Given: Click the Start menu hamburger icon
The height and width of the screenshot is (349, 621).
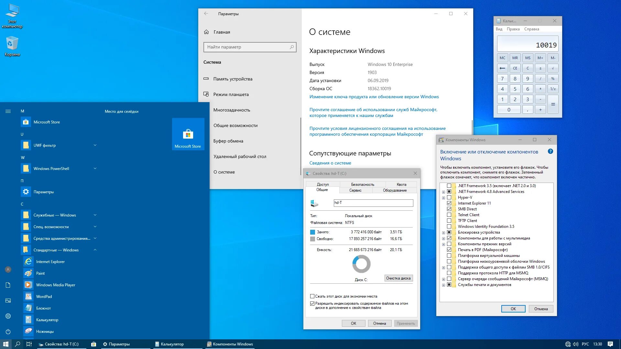Looking at the screenshot, I should (8, 111).
